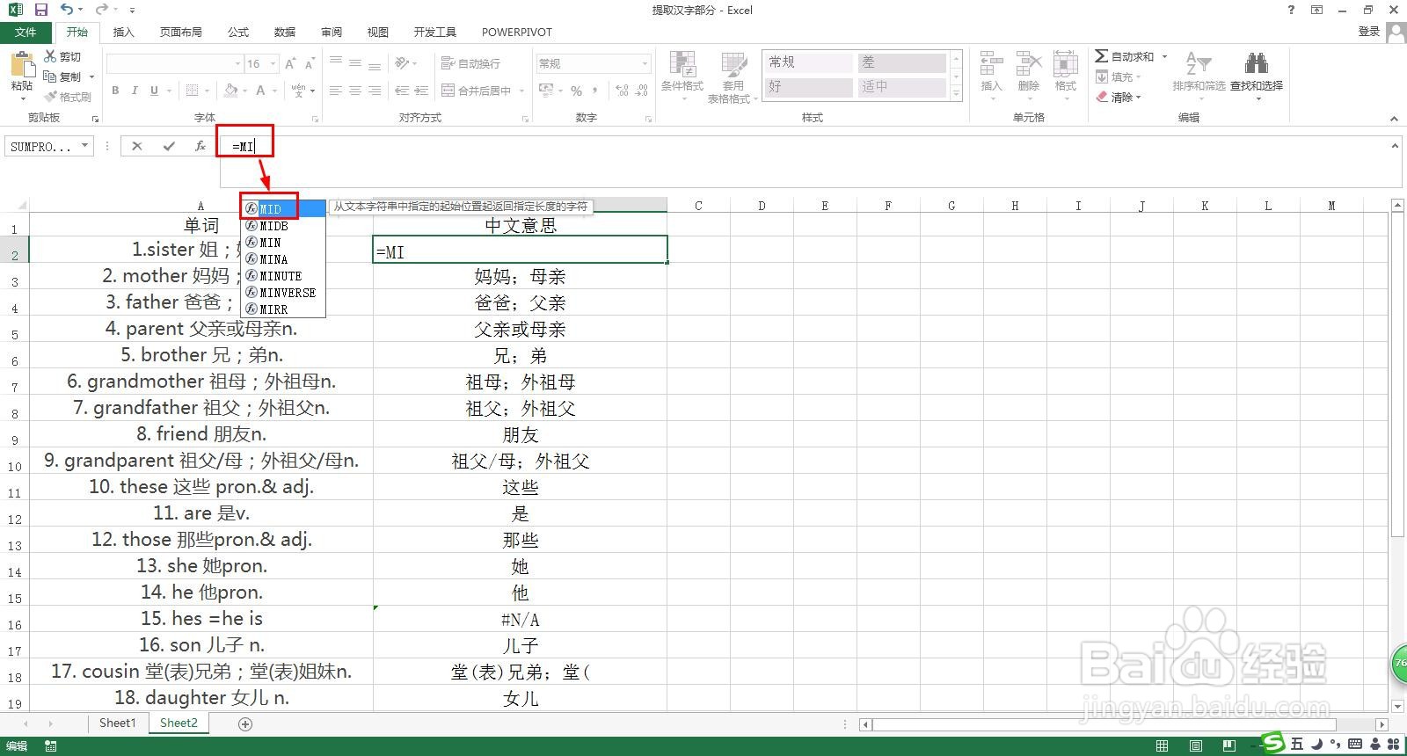Cancel formula entry with X button
Image resolution: width=1407 pixels, height=756 pixels.
(x=136, y=146)
